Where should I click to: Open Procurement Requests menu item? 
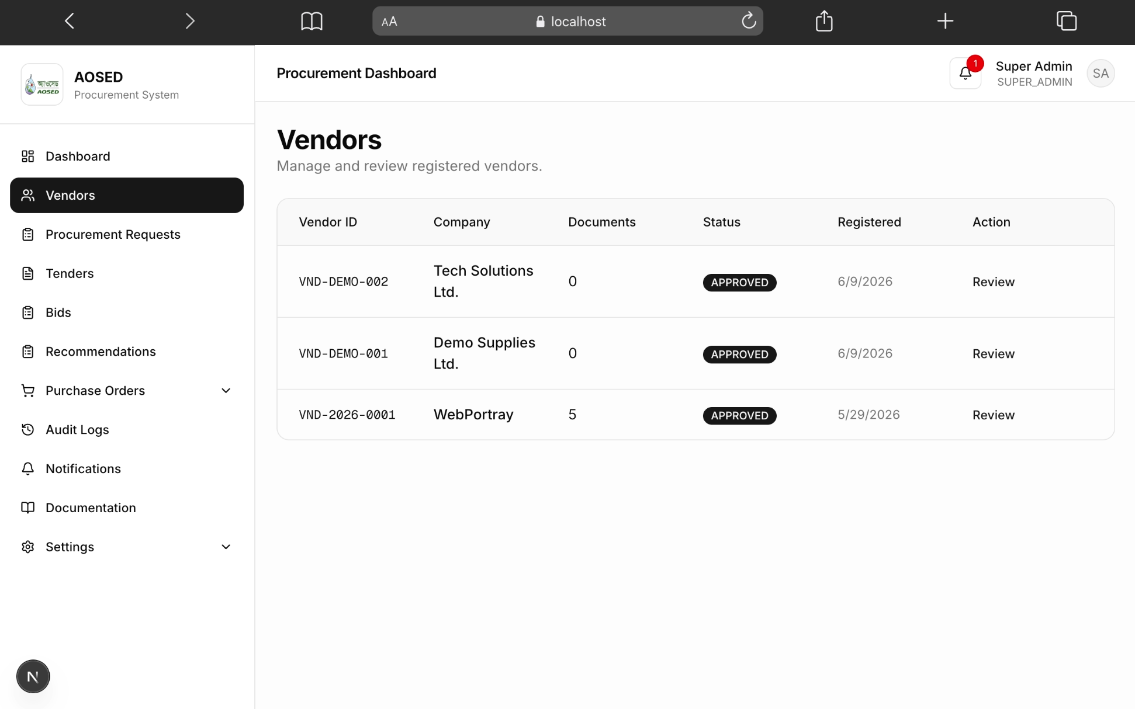127,234
